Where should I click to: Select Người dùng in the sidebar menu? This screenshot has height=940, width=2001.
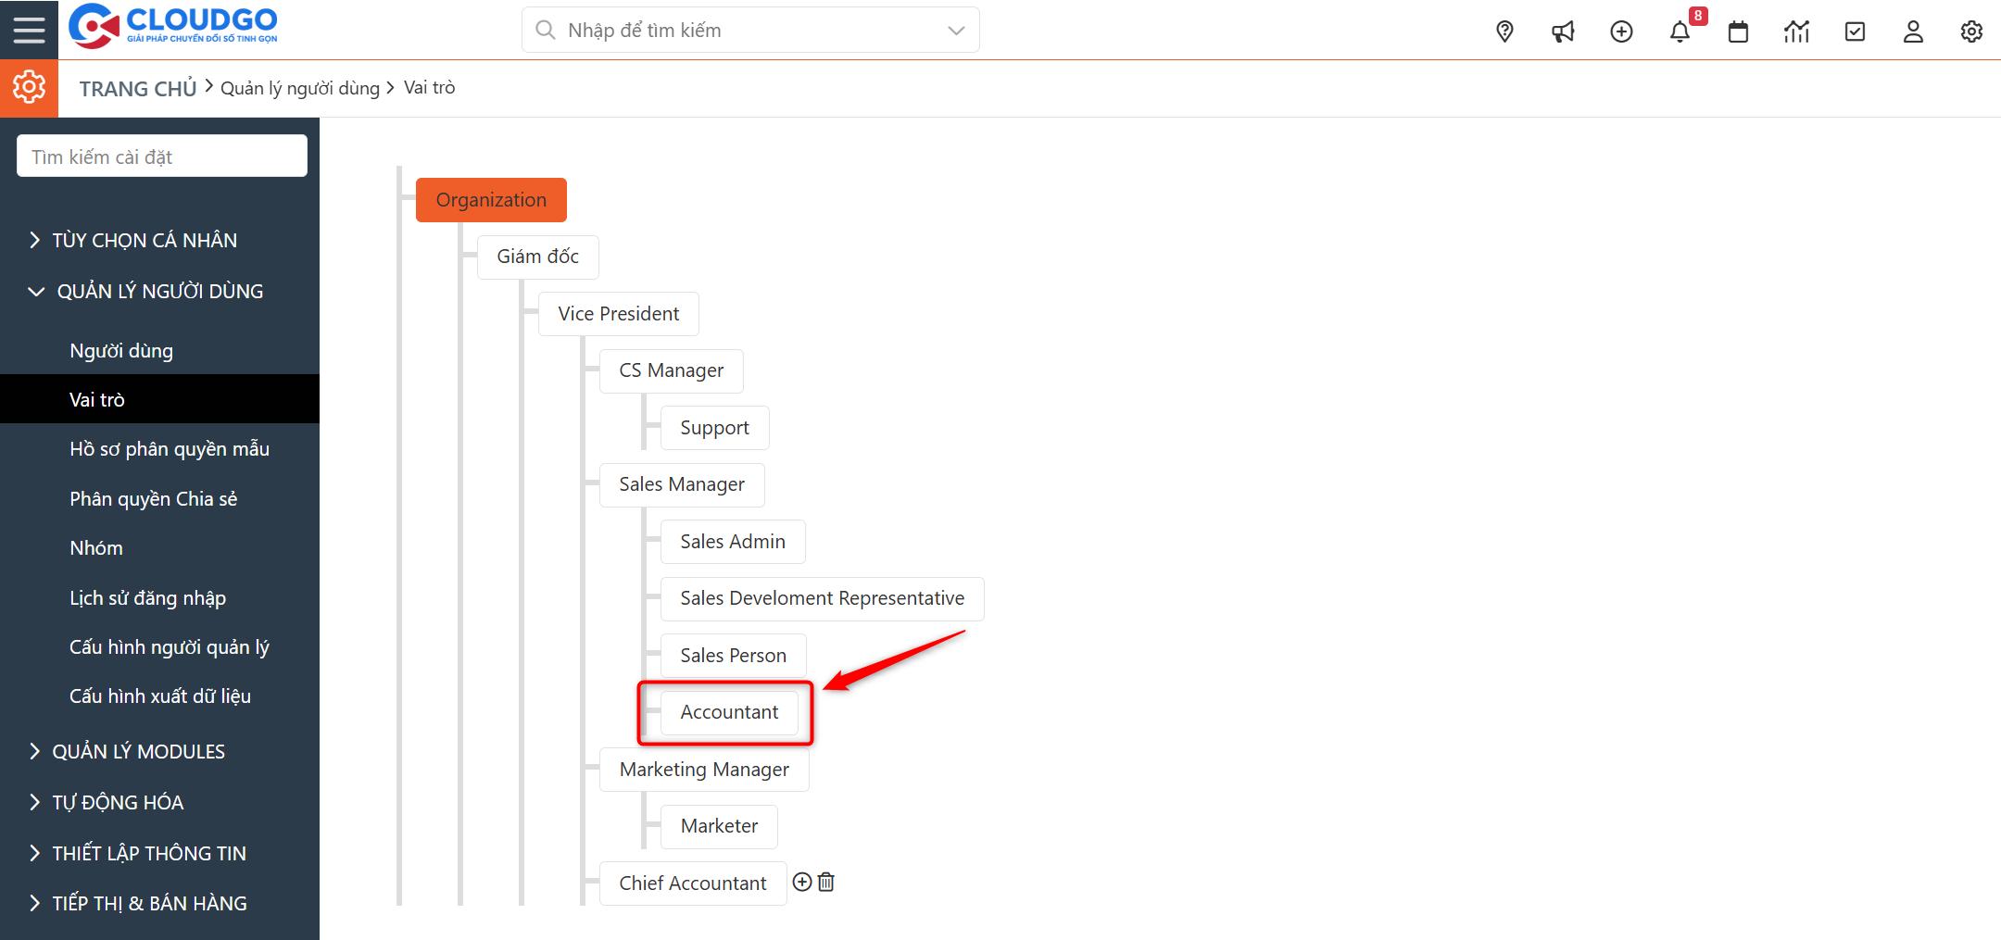click(120, 350)
